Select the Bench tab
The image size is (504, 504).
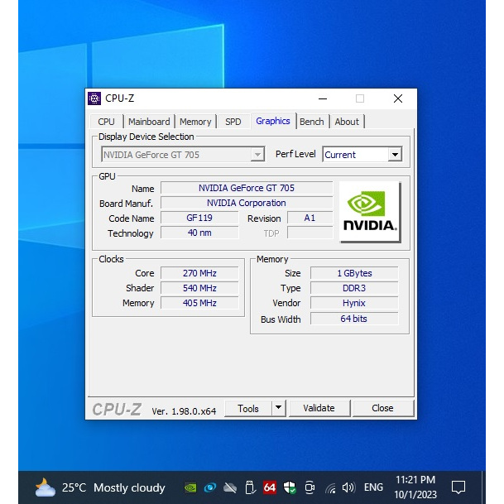pyautogui.click(x=312, y=122)
